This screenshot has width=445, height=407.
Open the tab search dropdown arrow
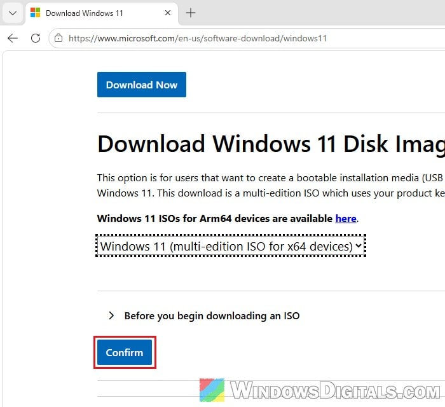(x=13, y=13)
